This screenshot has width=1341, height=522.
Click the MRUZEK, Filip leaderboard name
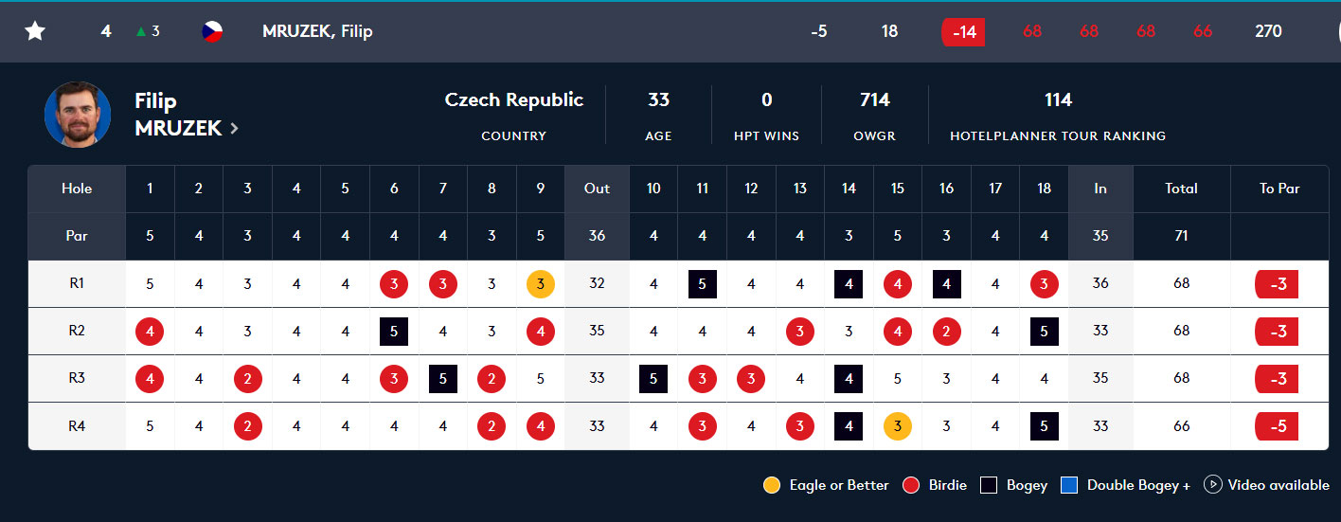click(x=317, y=31)
